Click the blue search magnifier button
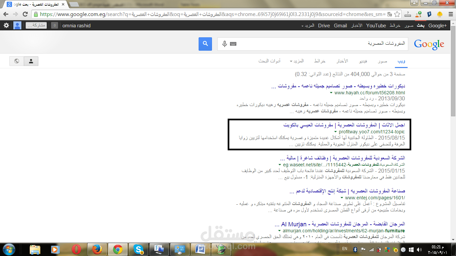 tap(205, 44)
